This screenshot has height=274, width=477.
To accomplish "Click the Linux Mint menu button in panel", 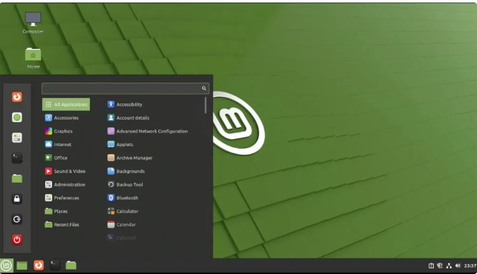I will (6, 265).
